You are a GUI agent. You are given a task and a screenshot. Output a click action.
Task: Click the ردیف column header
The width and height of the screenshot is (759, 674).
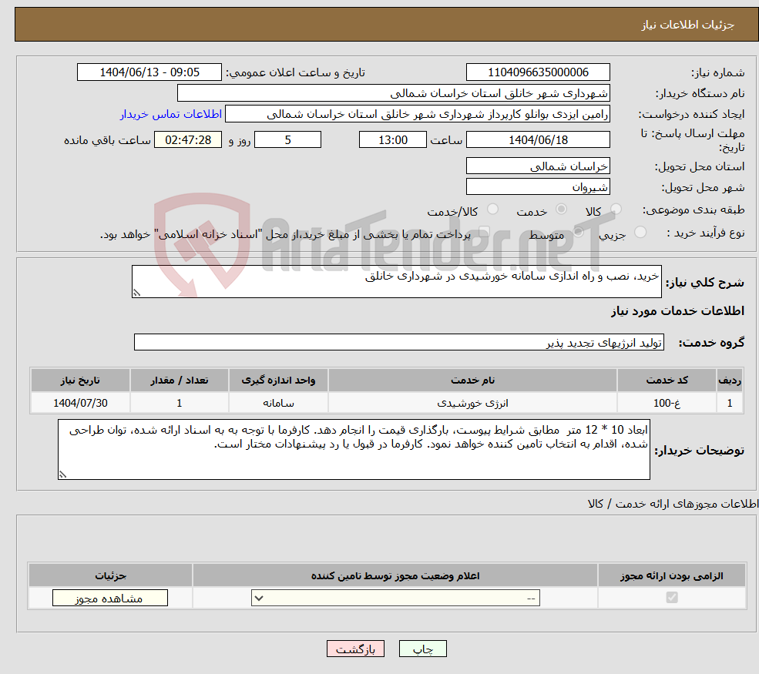730,381
